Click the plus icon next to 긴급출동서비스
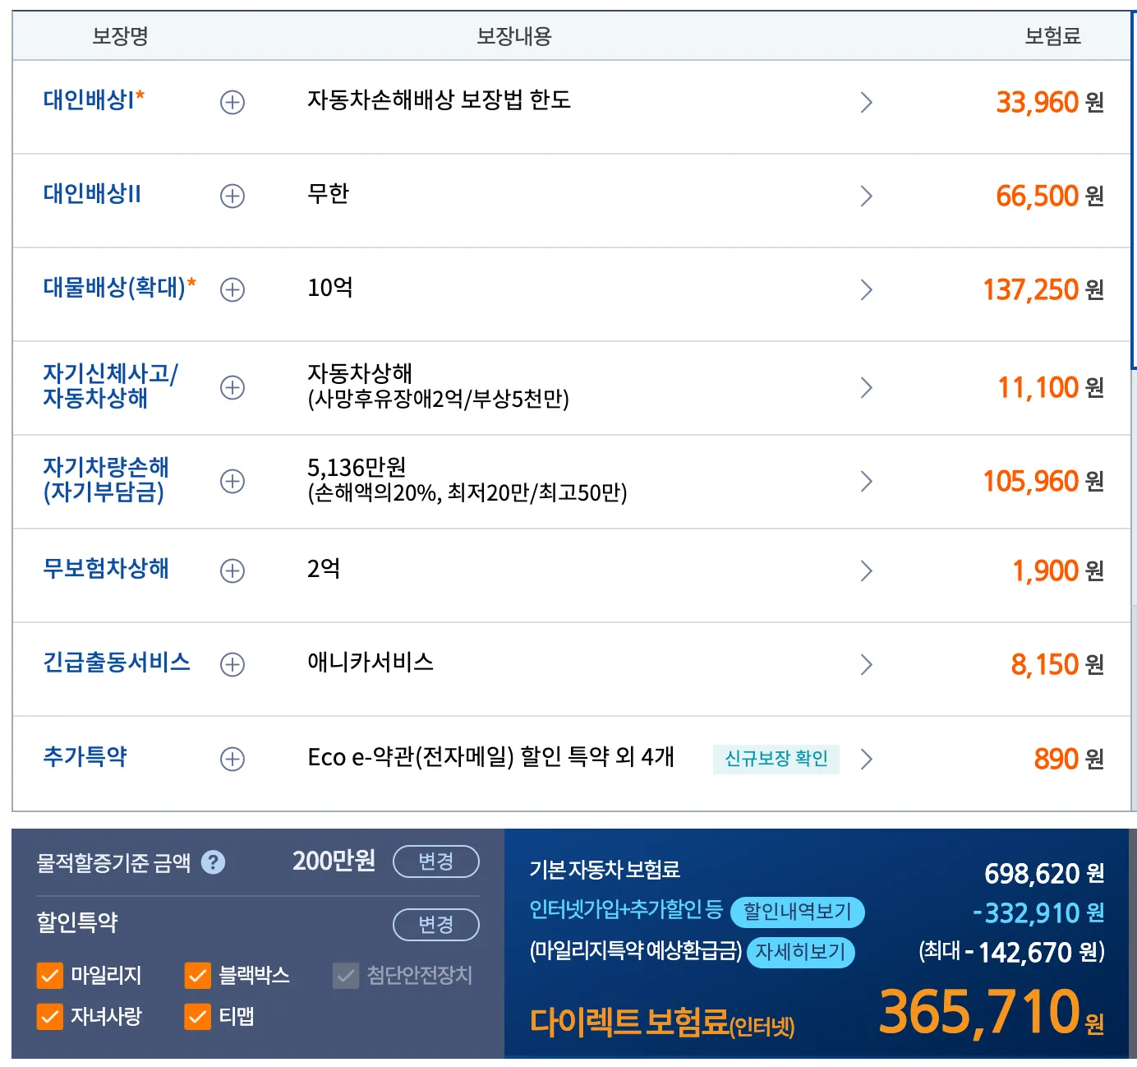Viewport: 1137px width, 1067px height. 231,664
